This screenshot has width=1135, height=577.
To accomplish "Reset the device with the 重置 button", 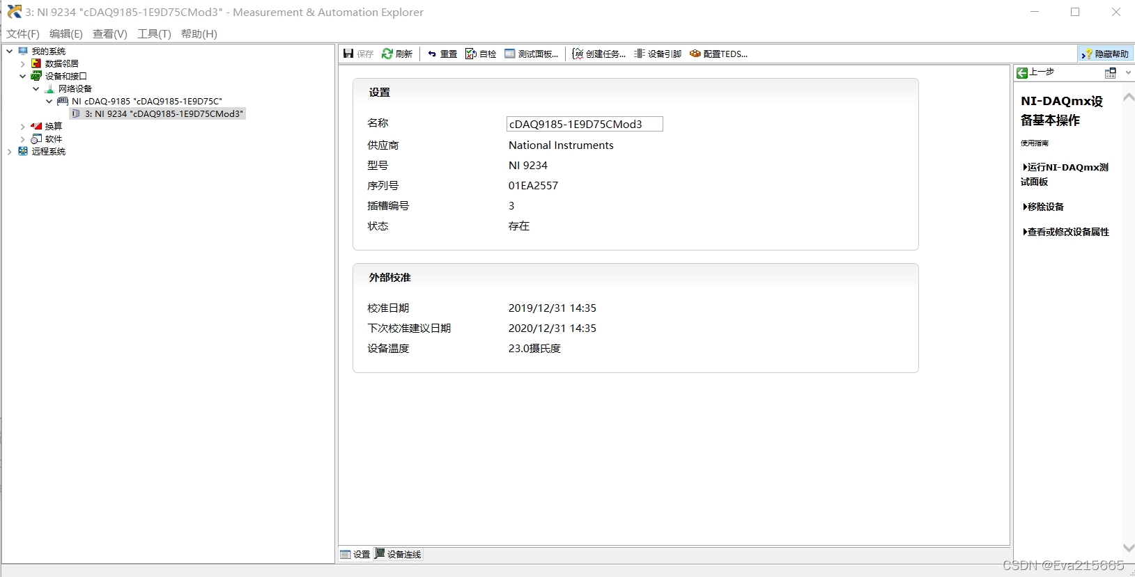I will (x=442, y=54).
